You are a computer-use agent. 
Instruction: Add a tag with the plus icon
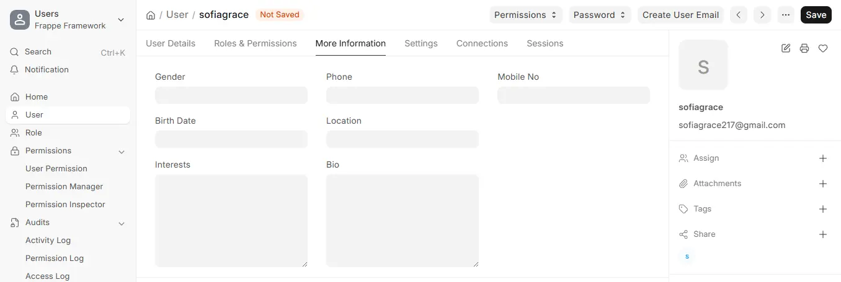click(823, 209)
